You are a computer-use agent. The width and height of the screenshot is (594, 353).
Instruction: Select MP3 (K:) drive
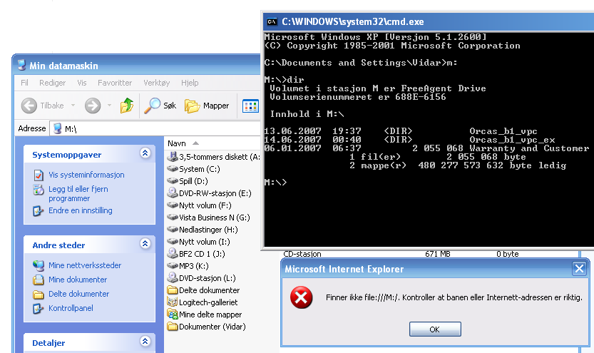(188, 266)
